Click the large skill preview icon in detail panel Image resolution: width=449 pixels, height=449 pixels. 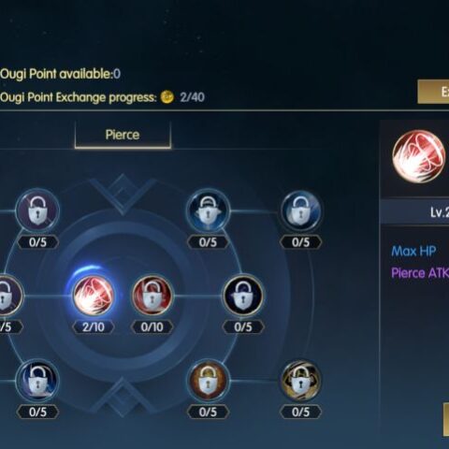click(x=419, y=156)
